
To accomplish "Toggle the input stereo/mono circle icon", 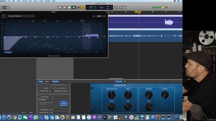I will [x=50, y=88].
